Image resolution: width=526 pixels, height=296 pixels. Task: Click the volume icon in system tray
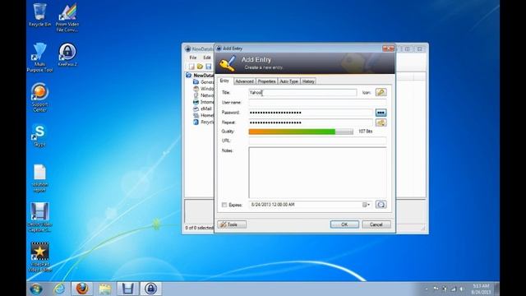(462, 289)
